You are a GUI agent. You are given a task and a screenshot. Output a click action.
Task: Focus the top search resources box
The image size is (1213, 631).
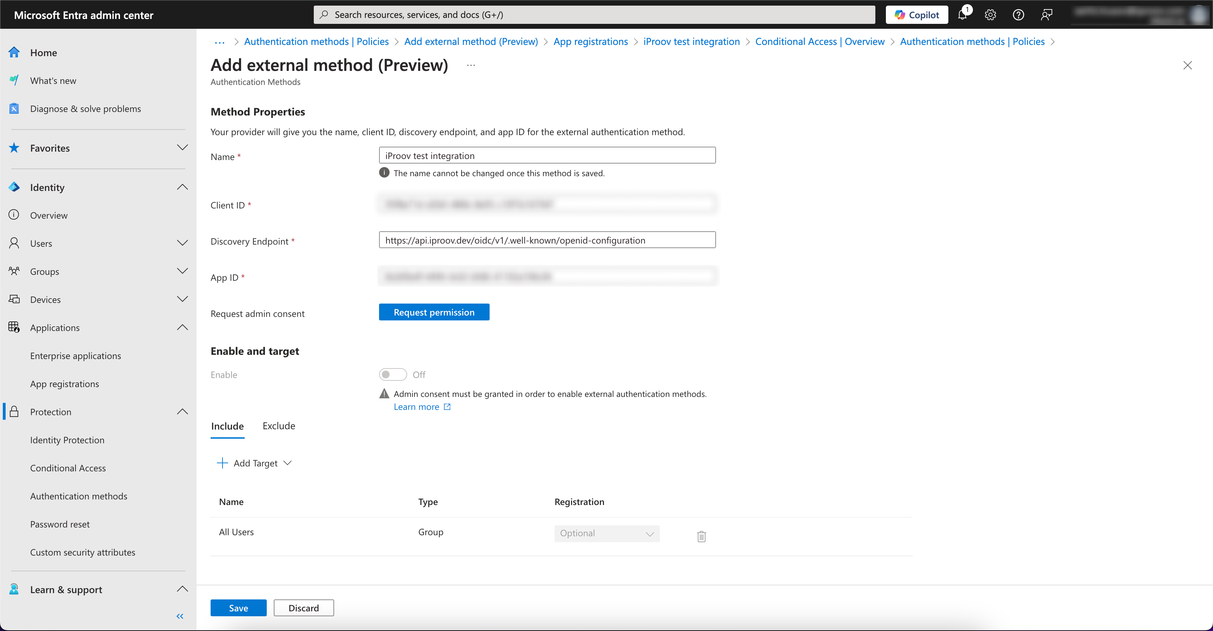(594, 15)
